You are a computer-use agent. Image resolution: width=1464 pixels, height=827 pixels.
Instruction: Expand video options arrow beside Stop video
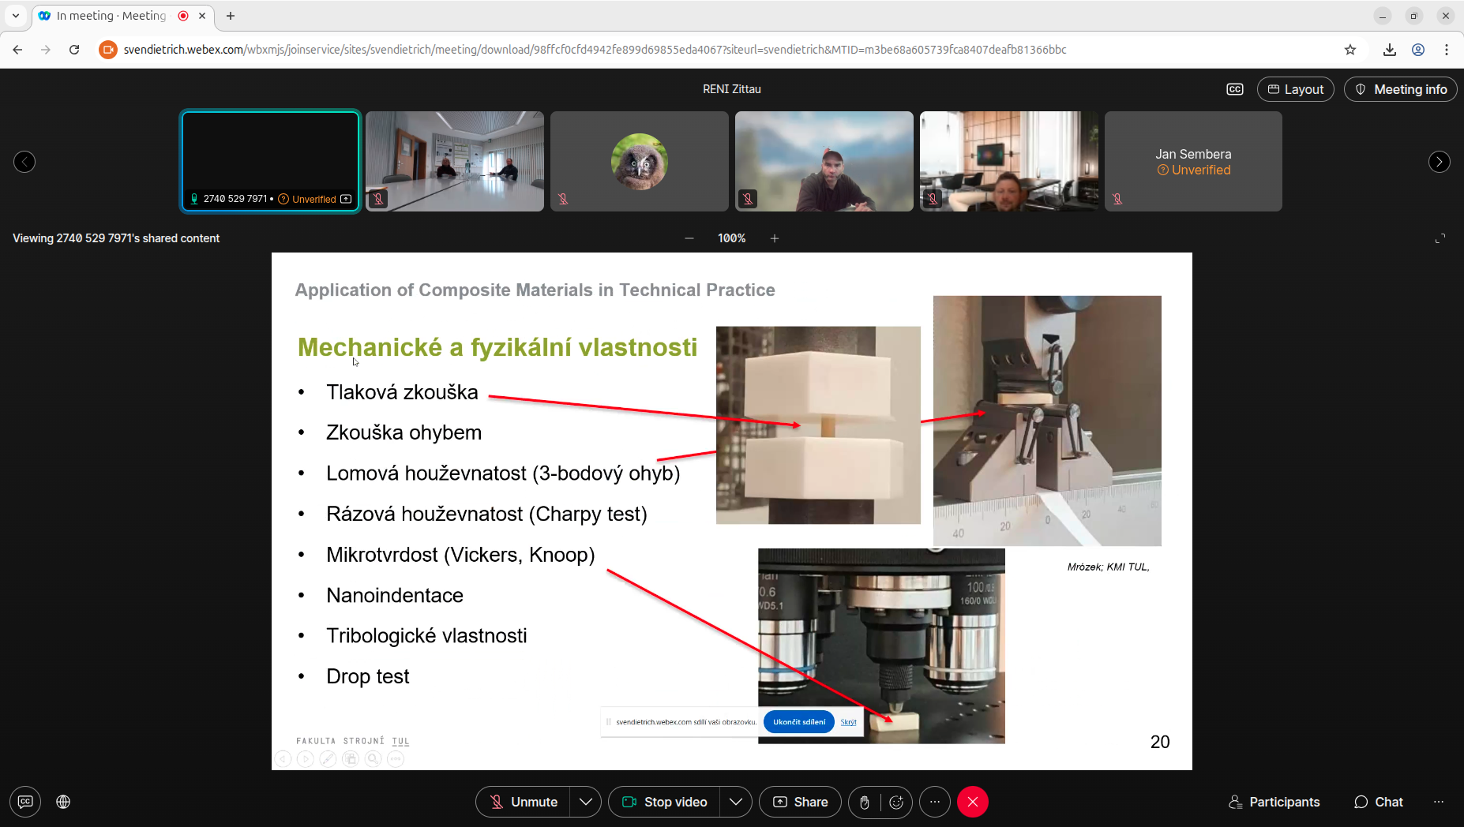coord(735,802)
